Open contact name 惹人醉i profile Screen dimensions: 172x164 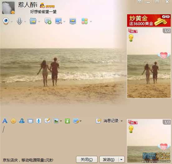click(x=28, y=5)
